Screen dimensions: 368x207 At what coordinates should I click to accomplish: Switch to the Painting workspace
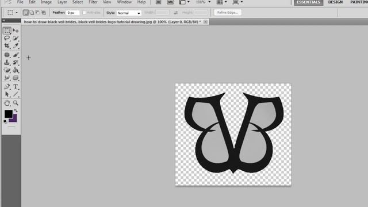tap(359, 2)
